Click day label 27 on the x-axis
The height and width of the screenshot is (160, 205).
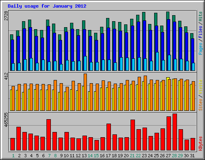[x=168, y=156]
